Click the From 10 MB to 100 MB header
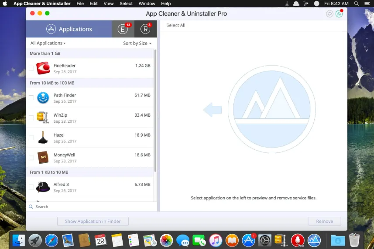 (90, 83)
